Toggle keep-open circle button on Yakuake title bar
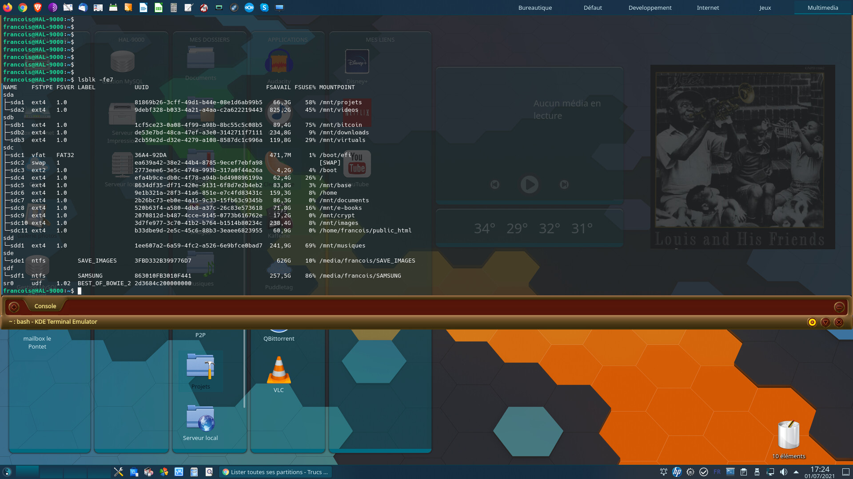This screenshot has width=853, height=479. 812,322
